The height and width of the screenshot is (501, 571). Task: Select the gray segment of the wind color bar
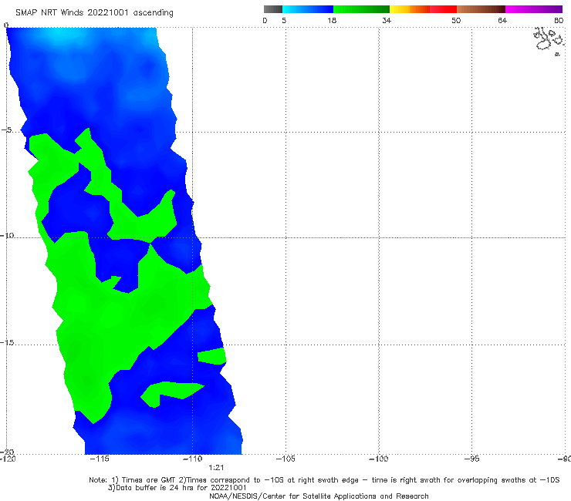[x=273, y=9]
